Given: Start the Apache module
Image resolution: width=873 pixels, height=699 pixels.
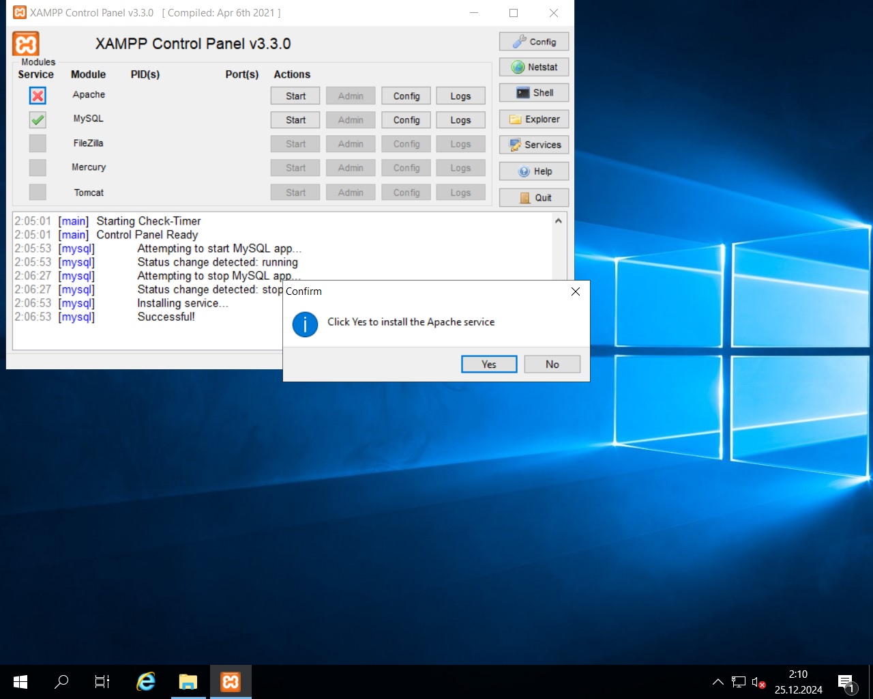Looking at the screenshot, I should 295,96.
